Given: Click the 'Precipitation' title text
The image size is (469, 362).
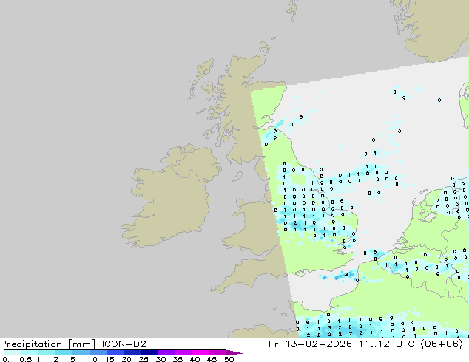Looking at the screenshot, I should tap(31, 344).
